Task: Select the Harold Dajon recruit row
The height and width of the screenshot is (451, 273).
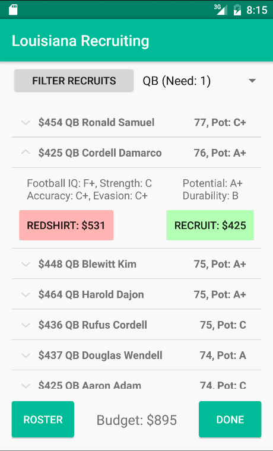Action: tap(136, 294)
